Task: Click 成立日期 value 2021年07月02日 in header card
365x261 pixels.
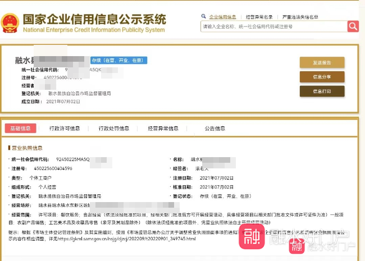Action: pos(63,102)
